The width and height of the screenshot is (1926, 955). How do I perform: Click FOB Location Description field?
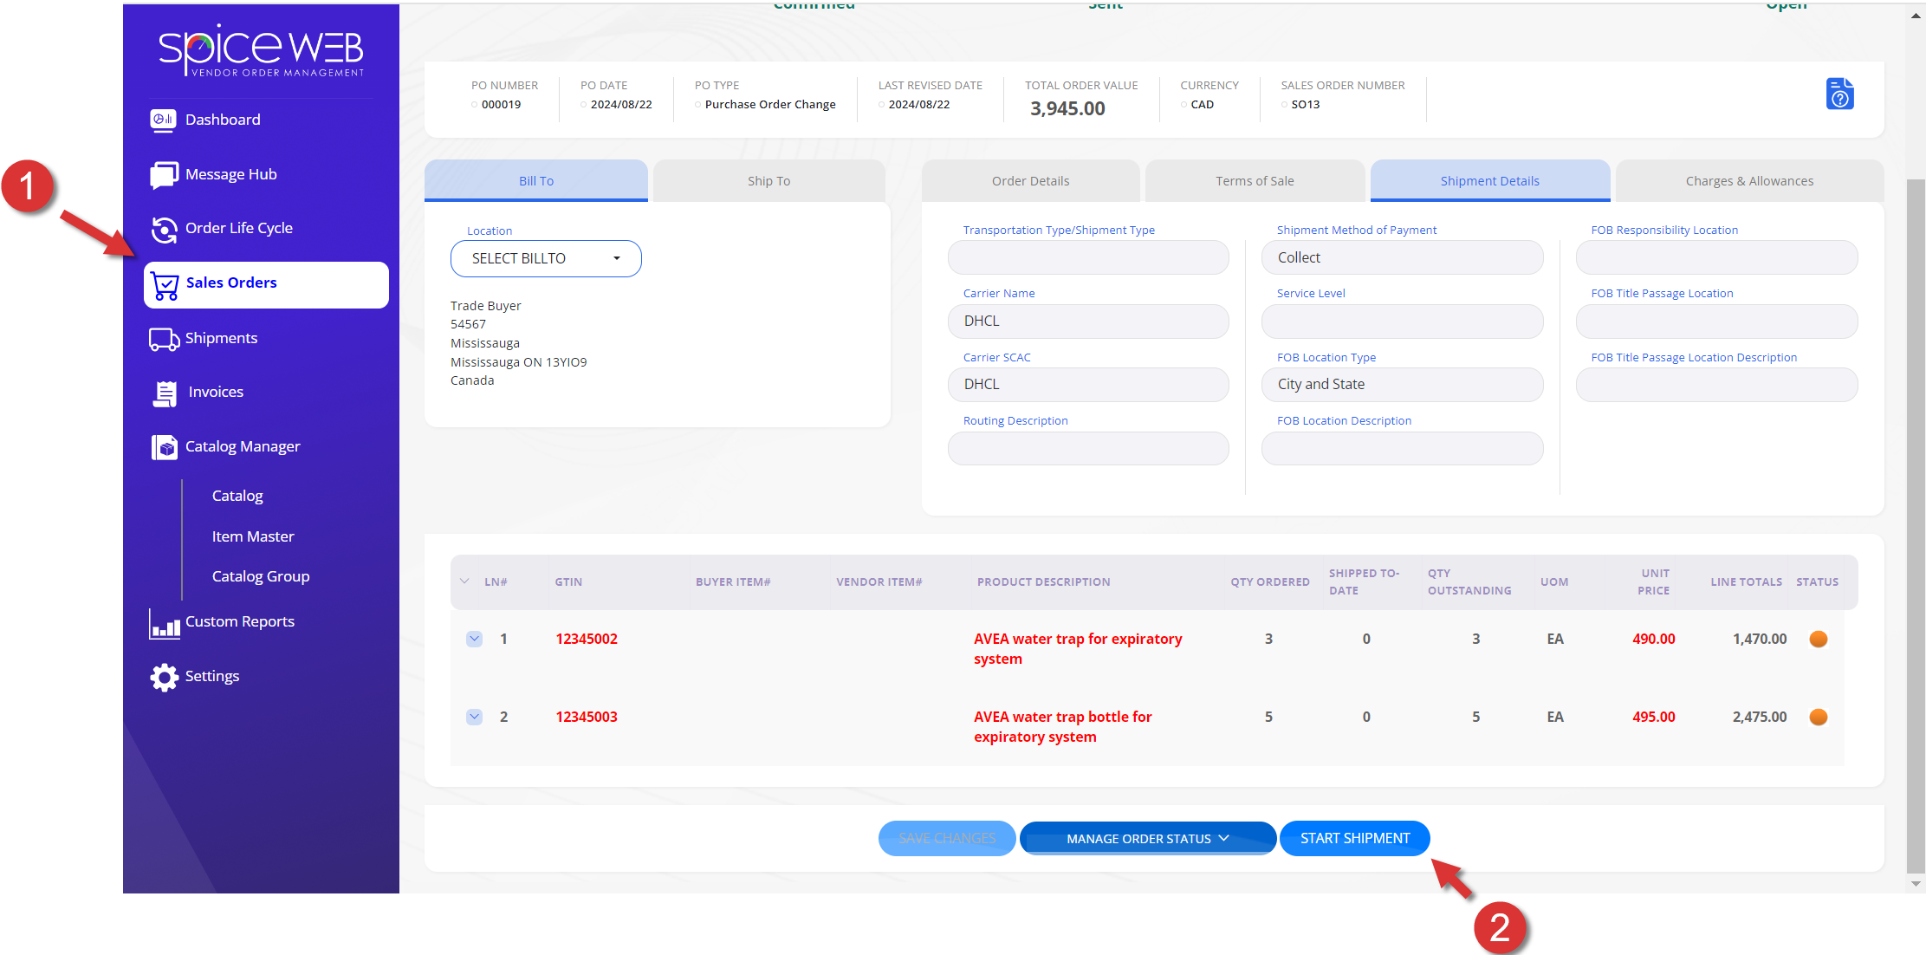[1402, 448]
